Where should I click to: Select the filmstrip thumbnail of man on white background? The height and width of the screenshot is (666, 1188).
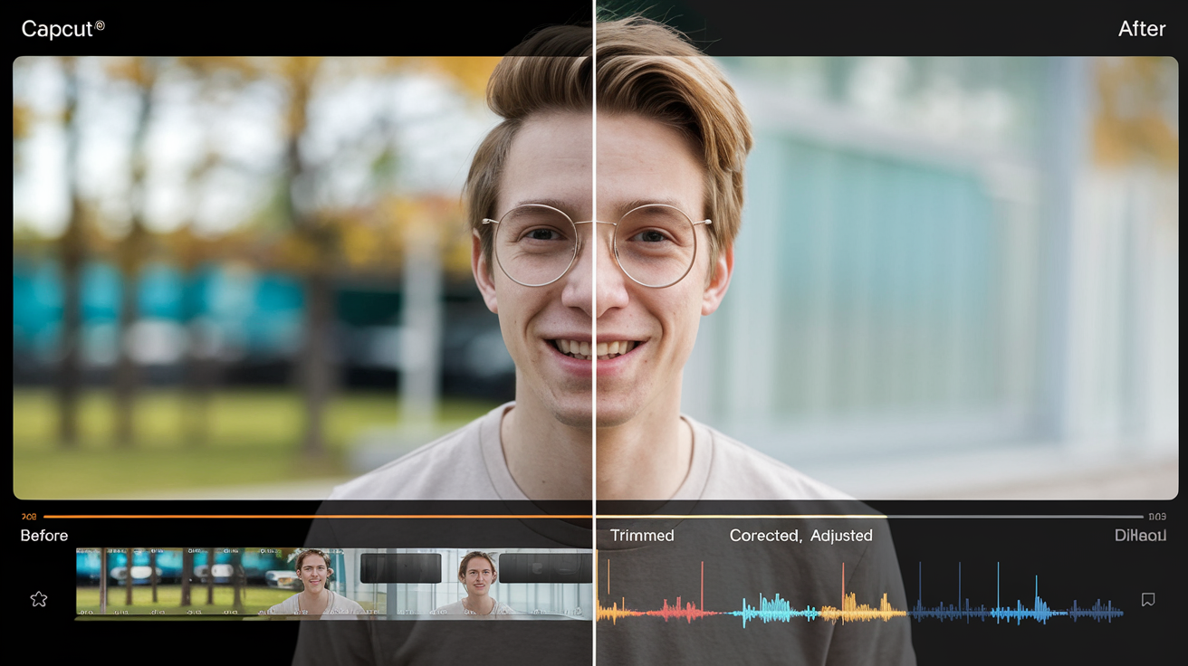[477, 583]
